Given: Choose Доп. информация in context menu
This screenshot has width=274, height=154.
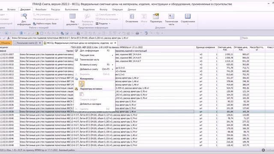Looking at the screenshot, I should point(94,50).
